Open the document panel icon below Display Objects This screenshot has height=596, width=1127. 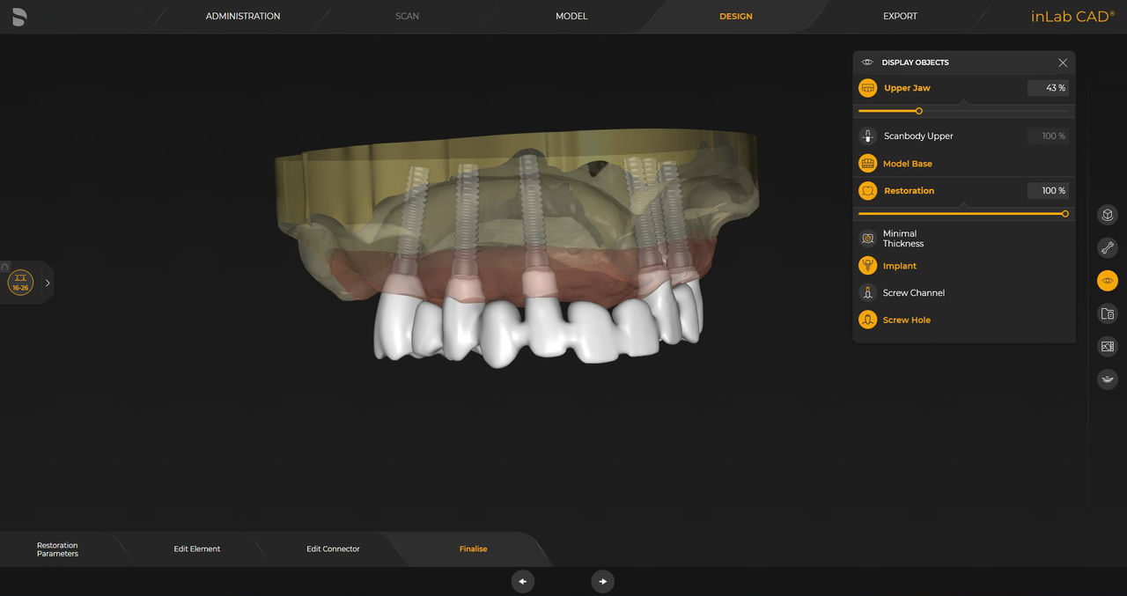(x=1107, y=313)
